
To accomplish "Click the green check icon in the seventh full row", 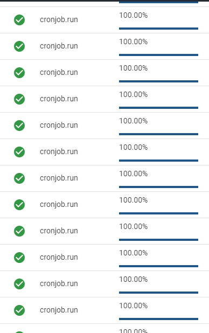I will click(19, 178).
